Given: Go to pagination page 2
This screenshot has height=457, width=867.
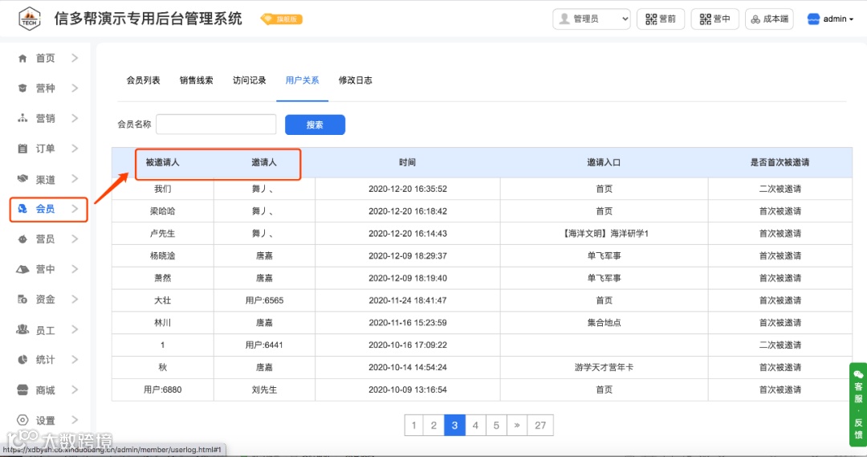Looking at the screenshot, I should coord(433,426).
